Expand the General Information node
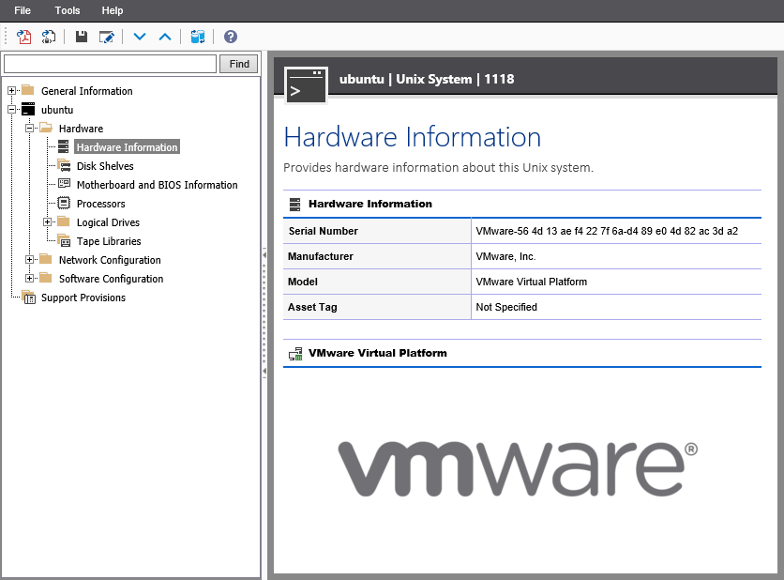The width and height of the screenshot is (784, 580). [11, 91]
